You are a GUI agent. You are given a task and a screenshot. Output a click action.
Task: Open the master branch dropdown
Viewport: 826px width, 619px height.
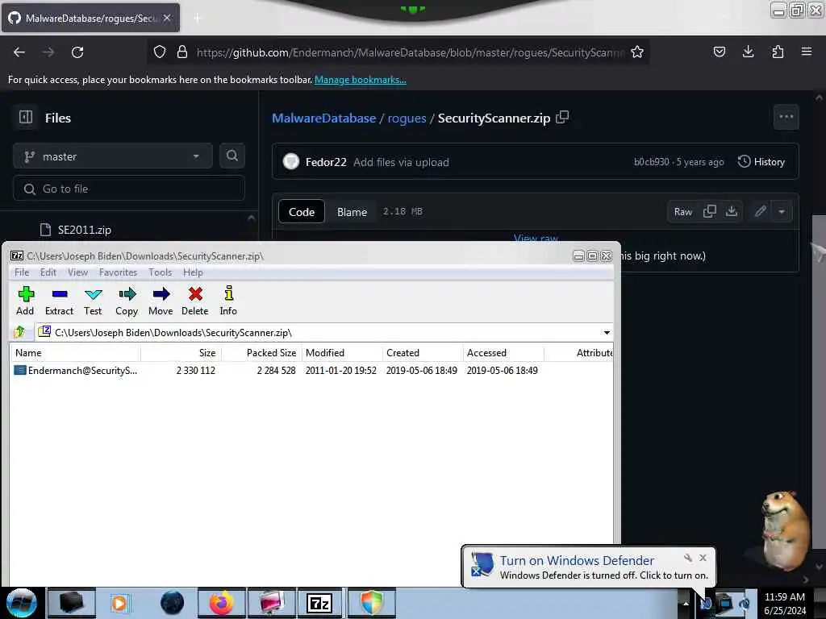pos(113,156)
